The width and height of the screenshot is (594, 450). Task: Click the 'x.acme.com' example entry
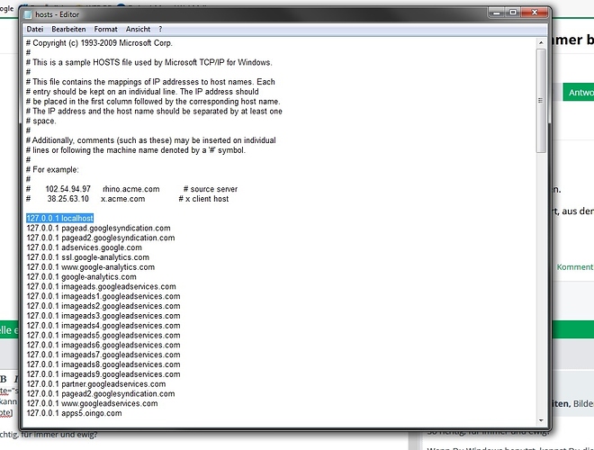pos(122,199)
